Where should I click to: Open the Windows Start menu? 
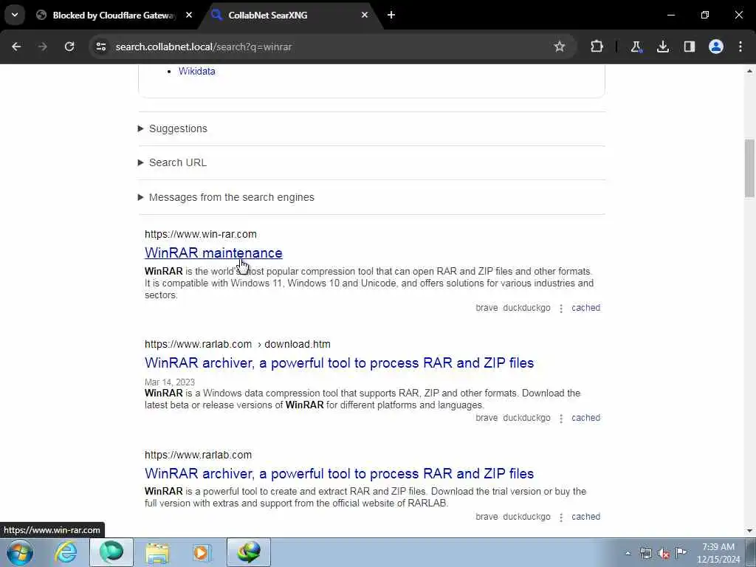coord(20,552)
